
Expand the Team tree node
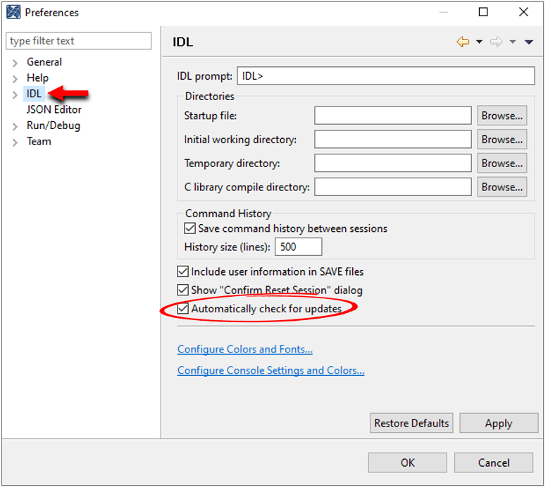pos(15,142)
